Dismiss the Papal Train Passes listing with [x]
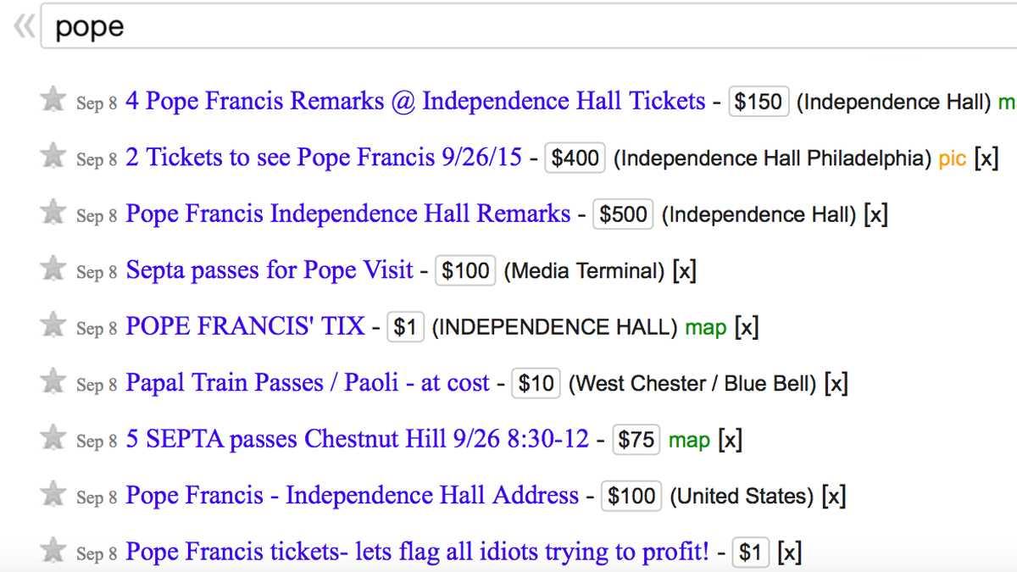 coord(836,383)
